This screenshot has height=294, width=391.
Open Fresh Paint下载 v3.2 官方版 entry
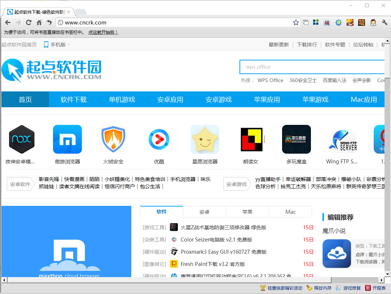click(213, 264)
